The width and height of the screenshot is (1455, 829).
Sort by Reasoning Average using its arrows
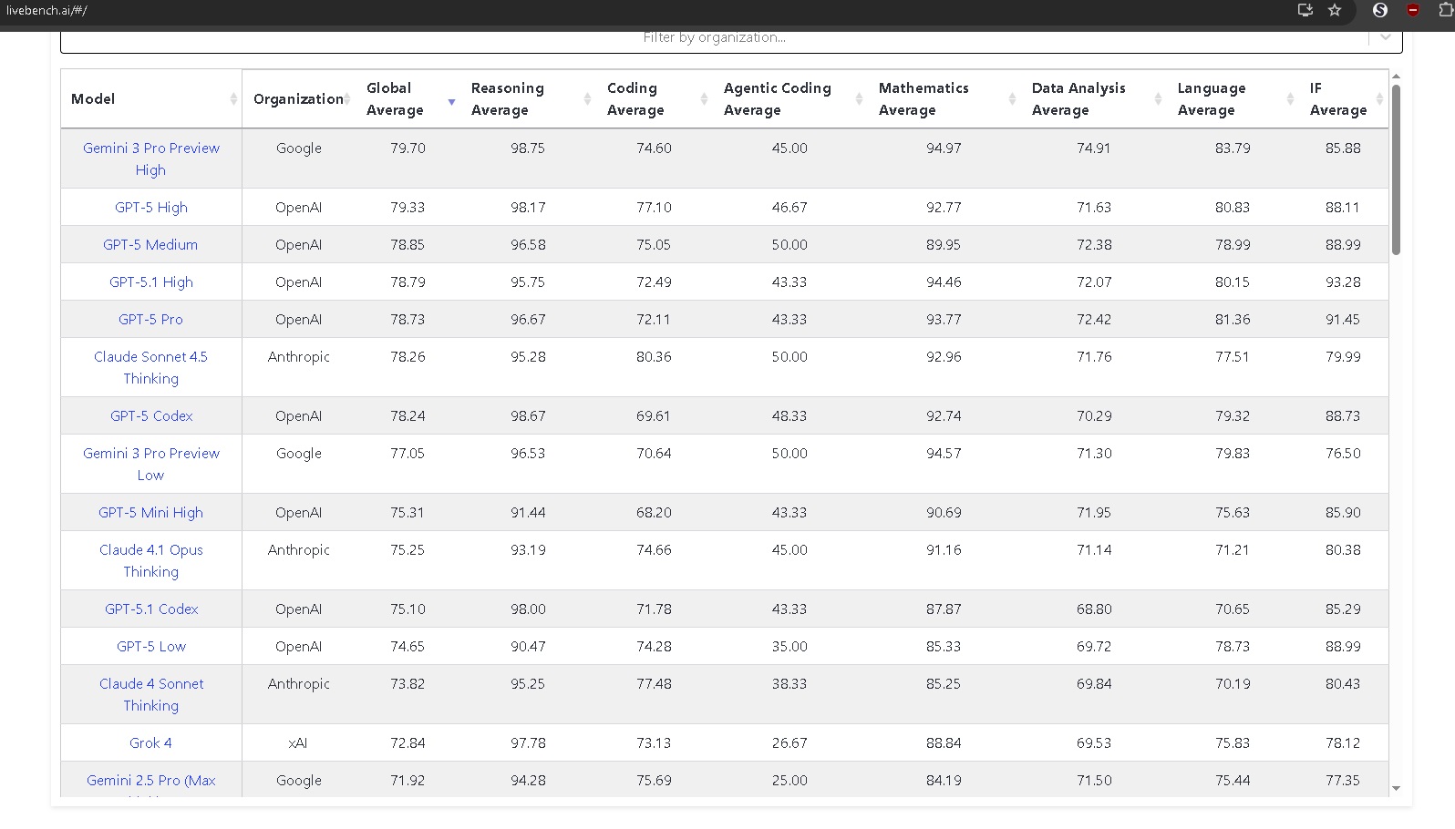pyautogui.click(x=587, y=99)
